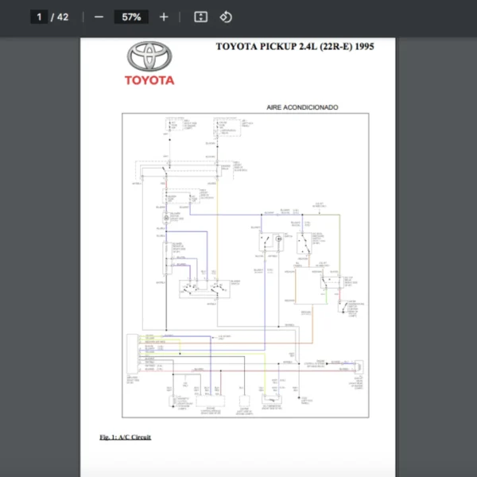This screenshot has width=477, height=477.
Task: Click the red TOYOTA wordmark text
Action: point(149,79)
